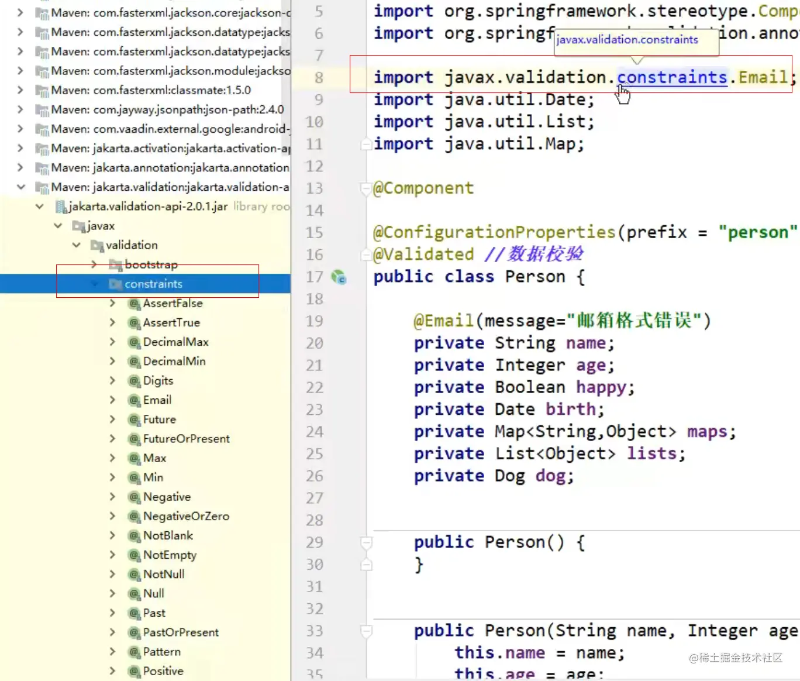Click the Min annotation icon
The height and width of the screenshot is (681, 800).
[135, 477]
